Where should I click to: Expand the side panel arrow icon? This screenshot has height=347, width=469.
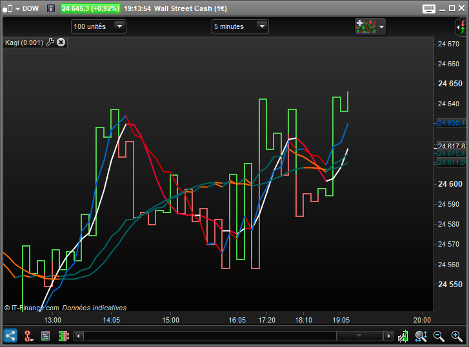[x=461, y=27]
